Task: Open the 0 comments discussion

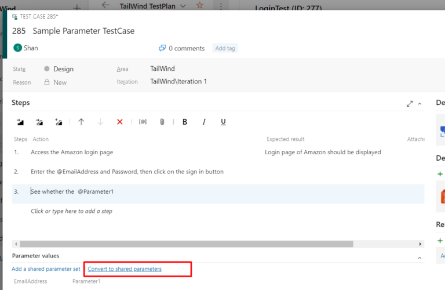Action: (x=181, y=48)
